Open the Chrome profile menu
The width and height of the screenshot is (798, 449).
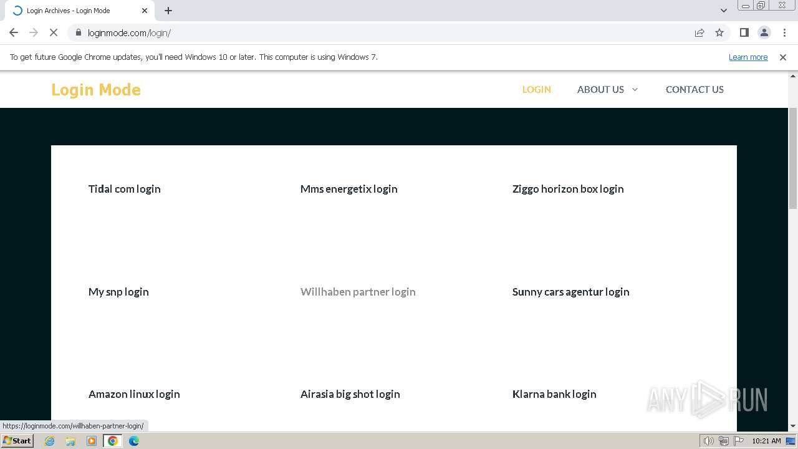click(x=764, y=32)
